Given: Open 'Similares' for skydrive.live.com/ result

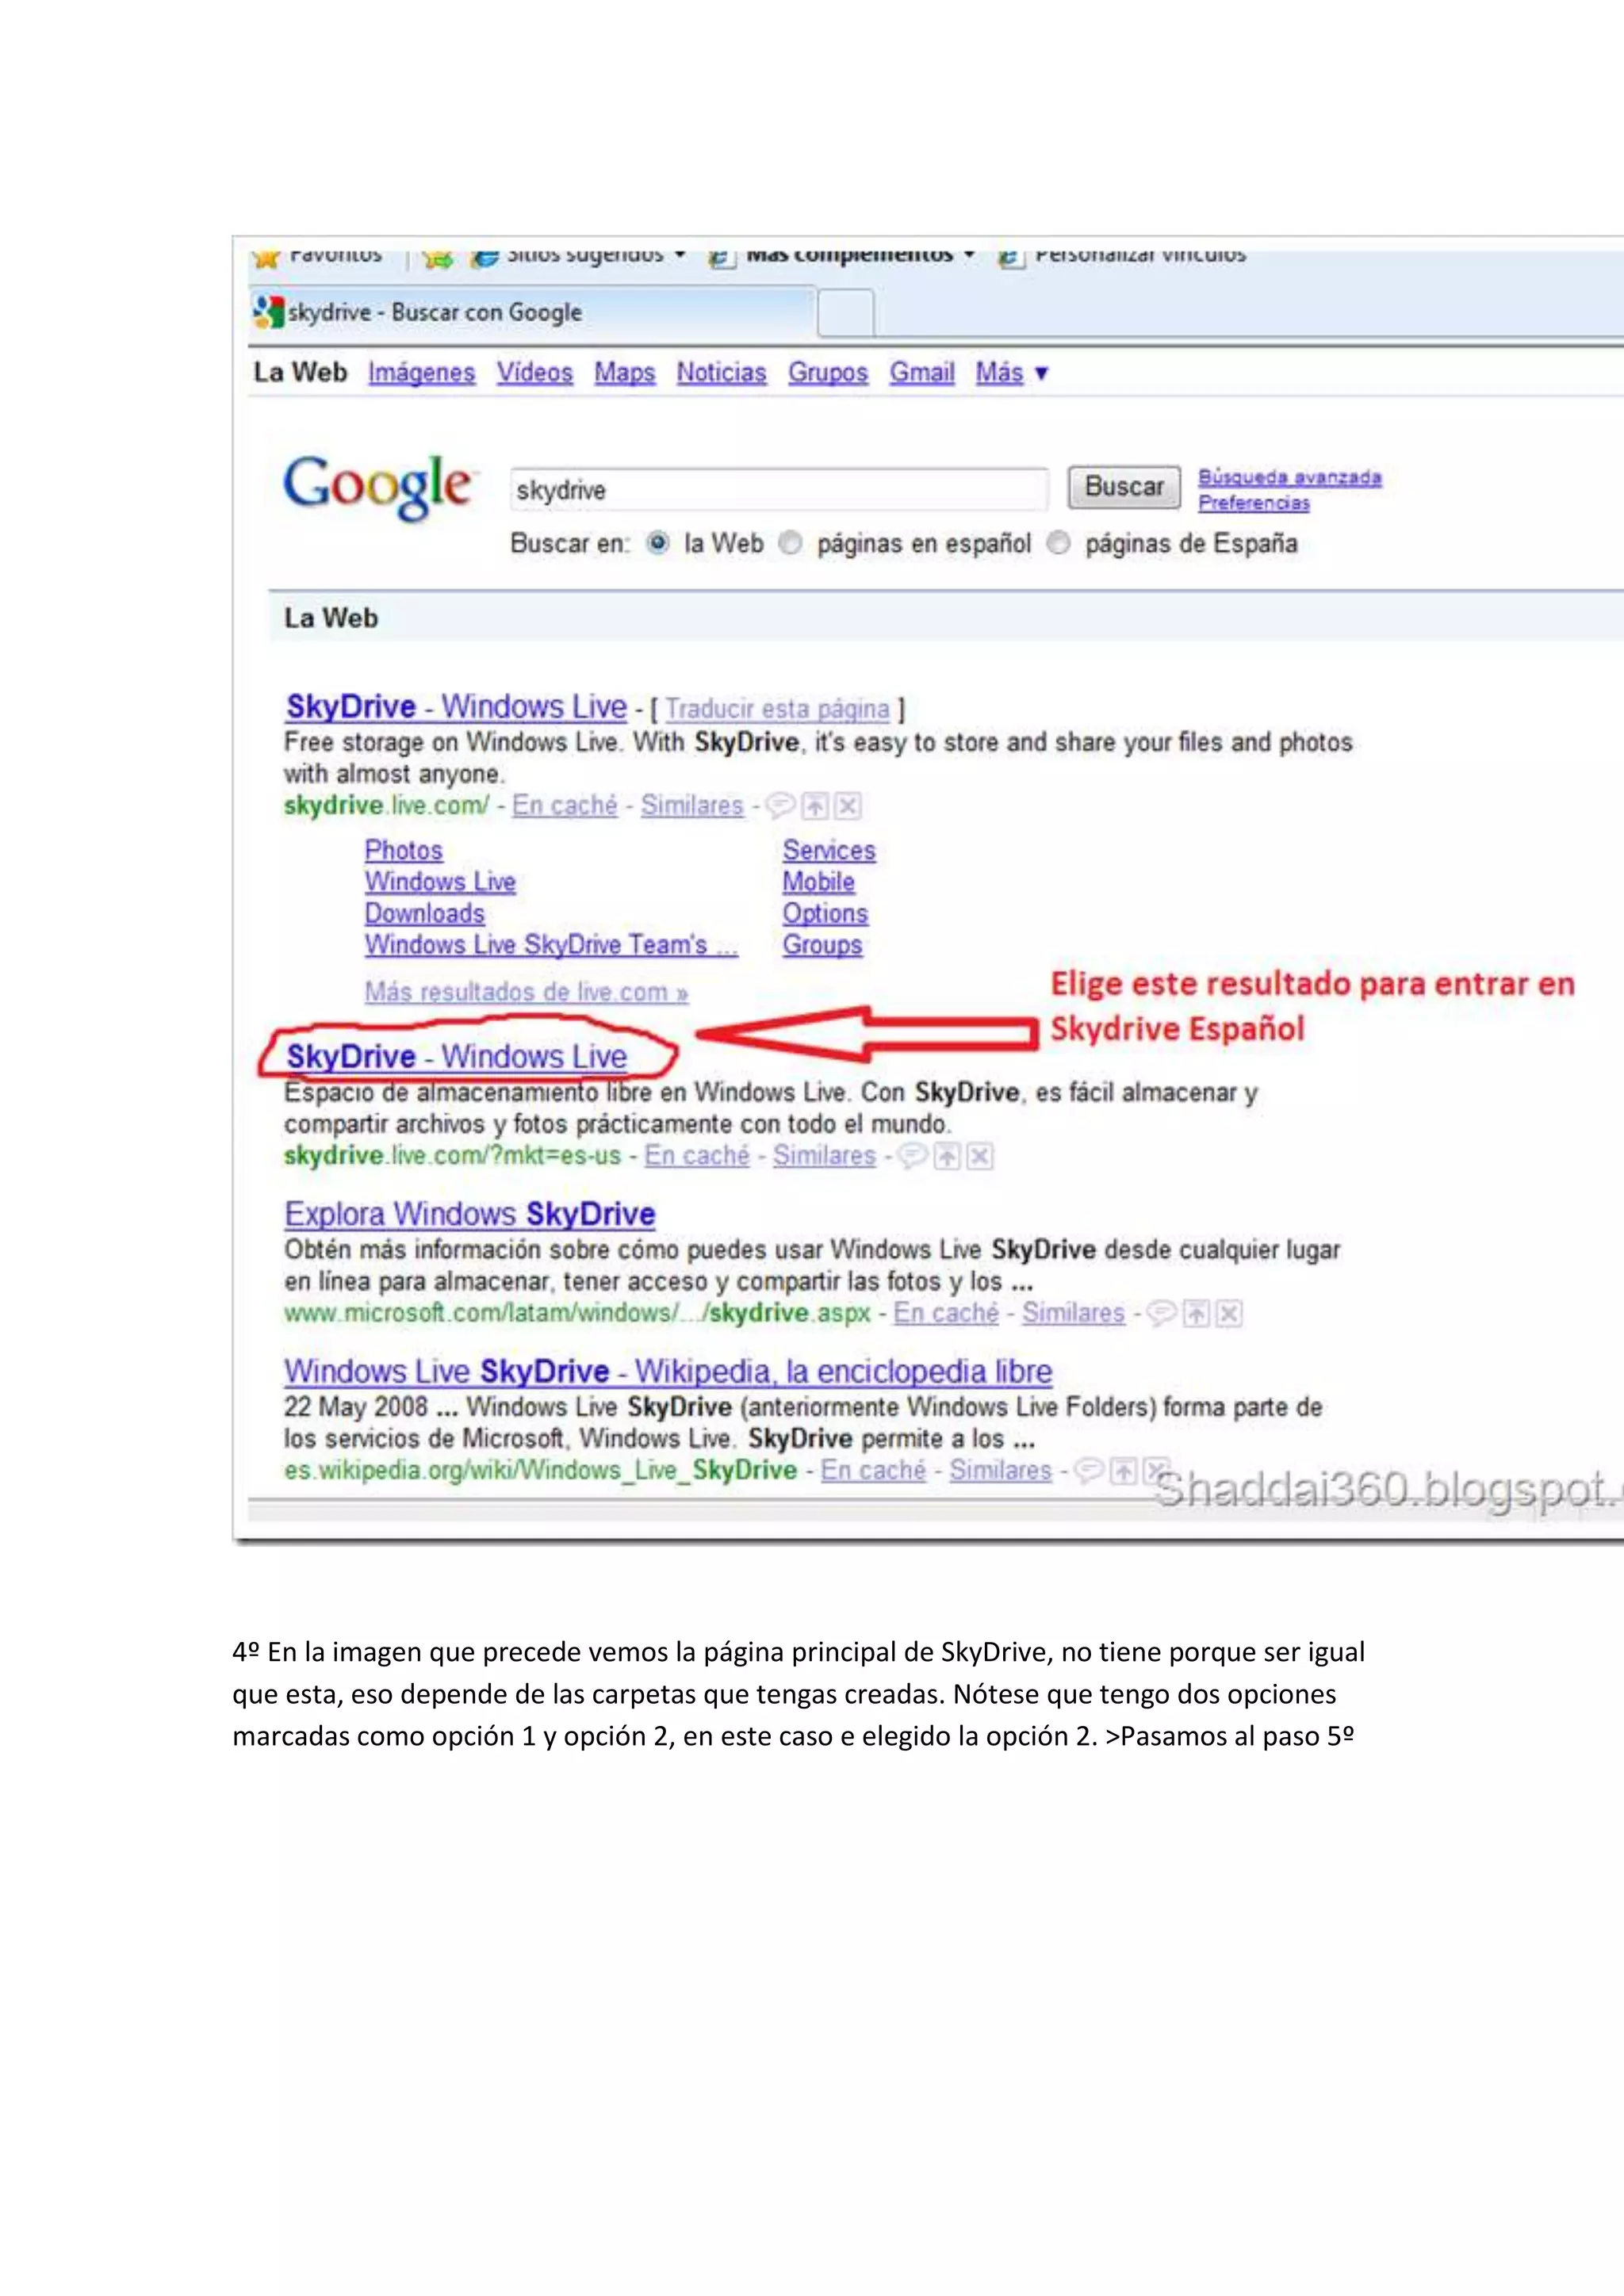Looking at the screenshot, I should pyautogui.click(x=692, y=806).
